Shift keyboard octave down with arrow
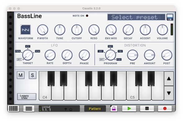This screenshot has height=121, width=183. (169, 93)
